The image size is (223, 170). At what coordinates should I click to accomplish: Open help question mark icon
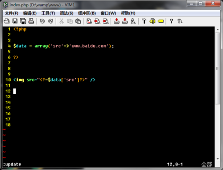click(171, 21)
